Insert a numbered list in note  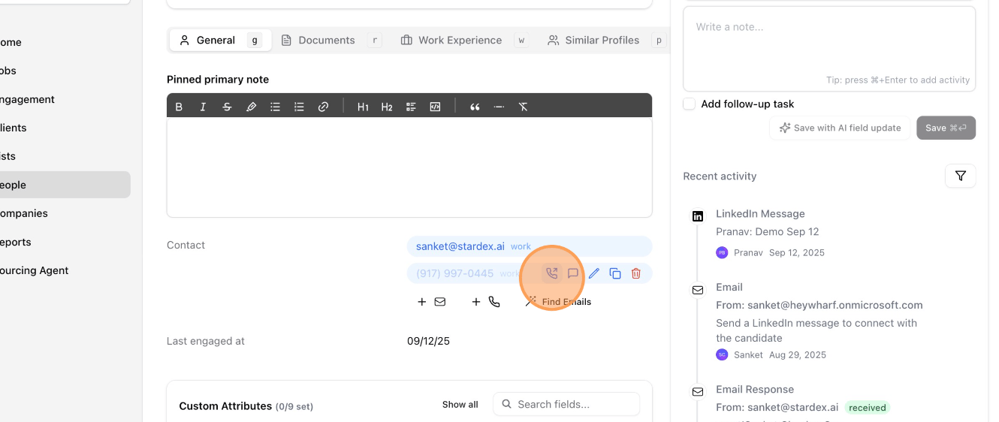[299, 107]
